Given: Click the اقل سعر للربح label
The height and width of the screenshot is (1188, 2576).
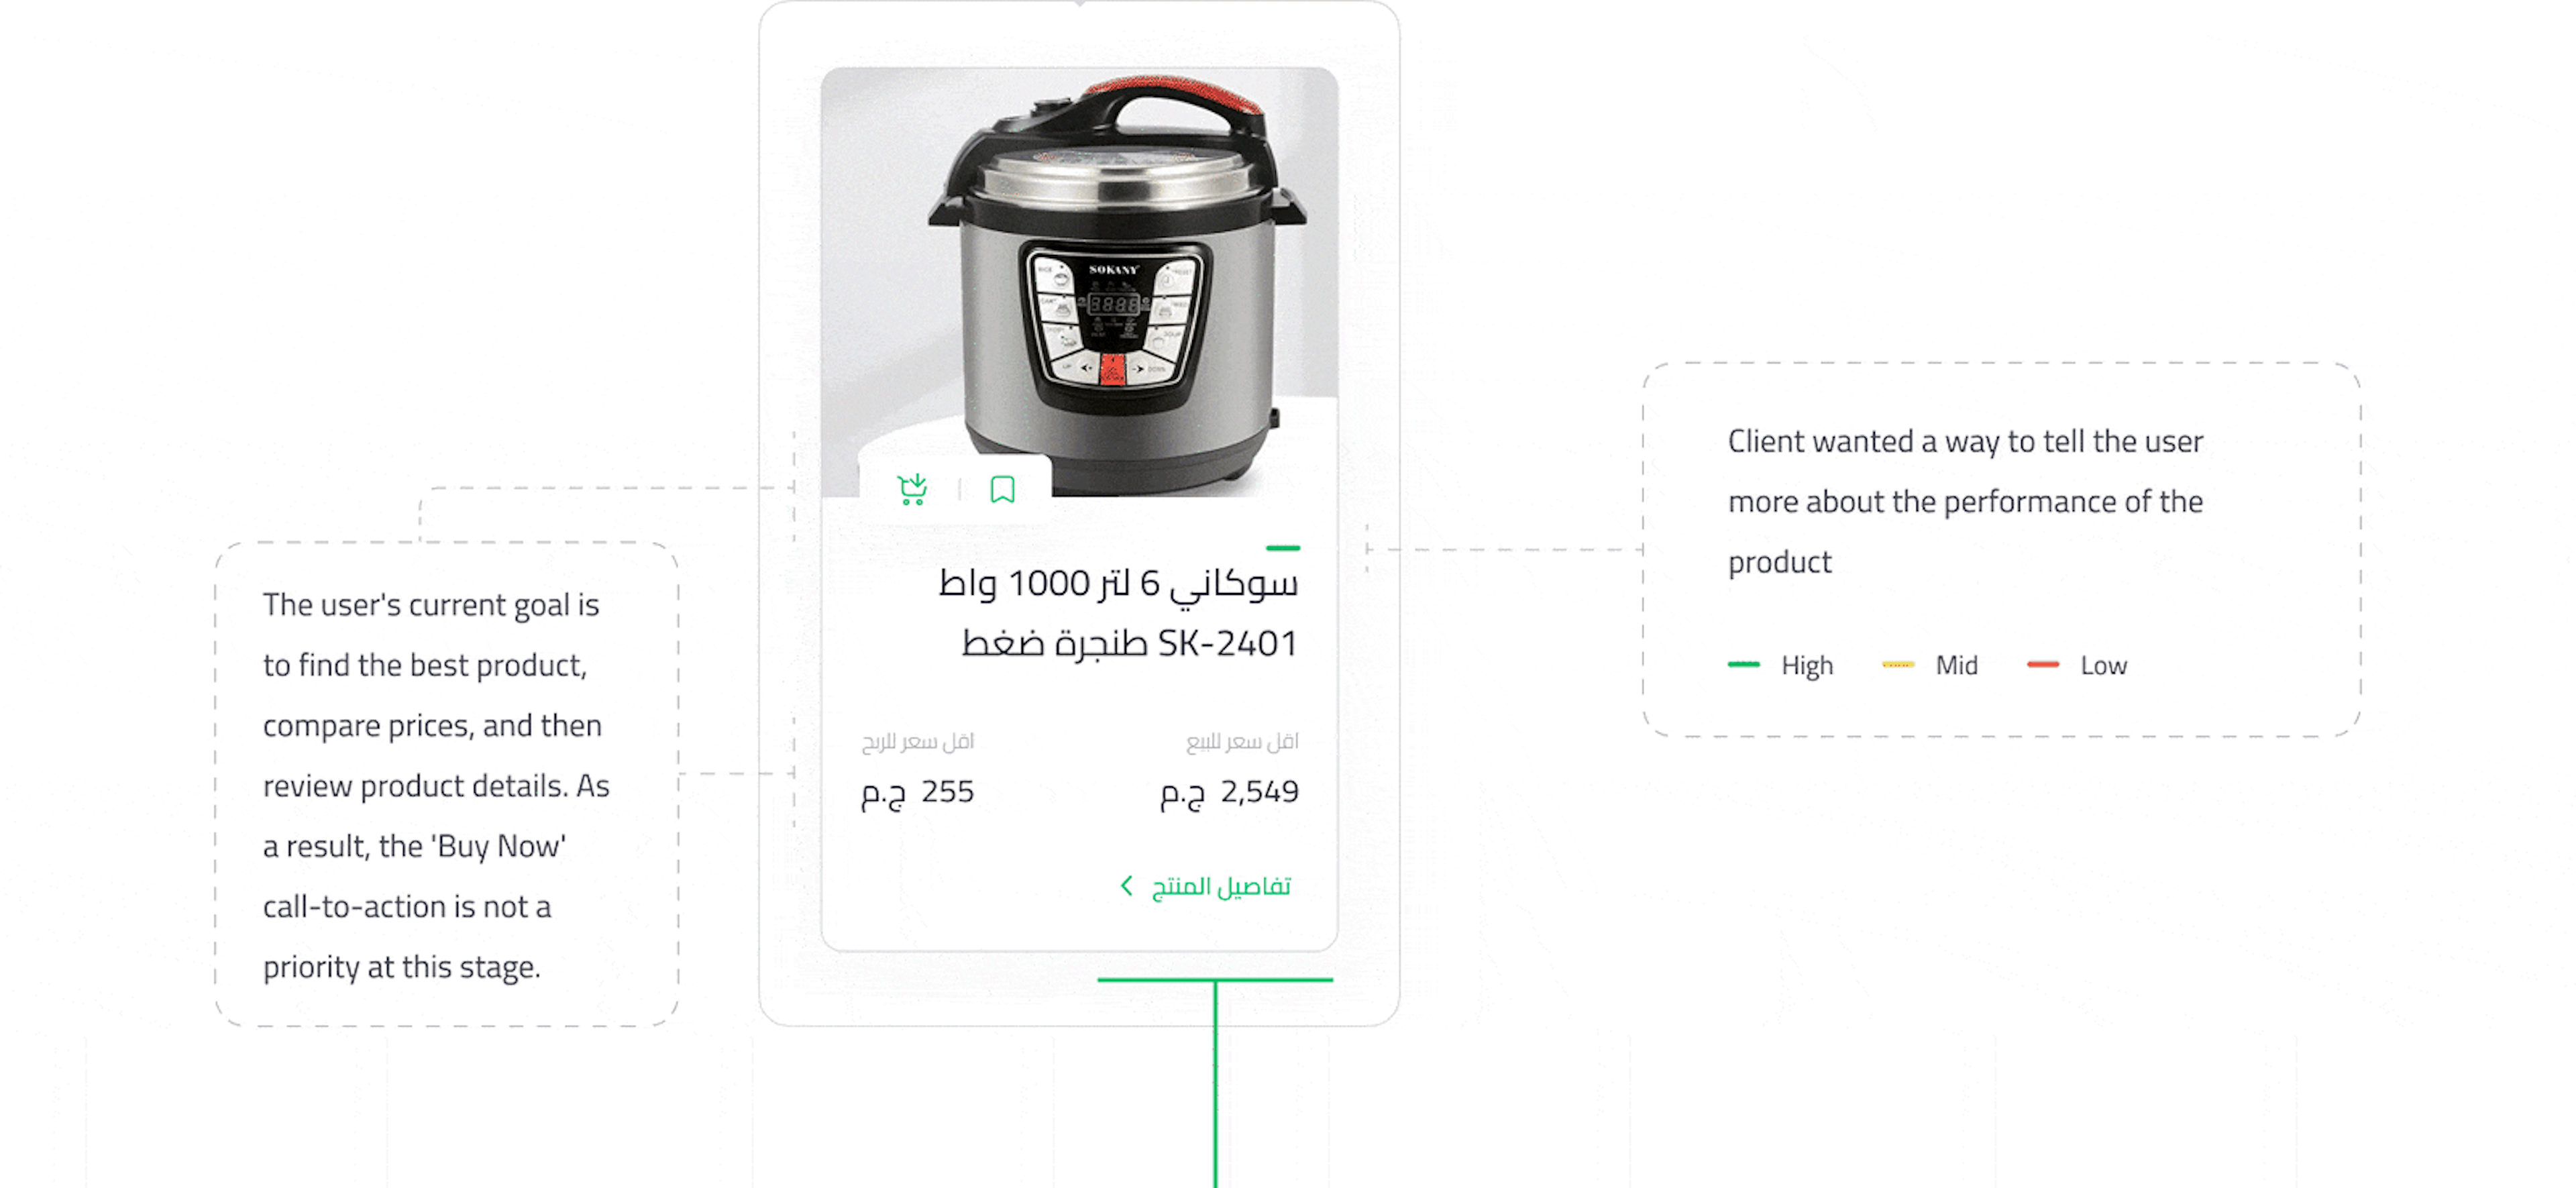Looking at the screenshot, I should pos(917,741).
